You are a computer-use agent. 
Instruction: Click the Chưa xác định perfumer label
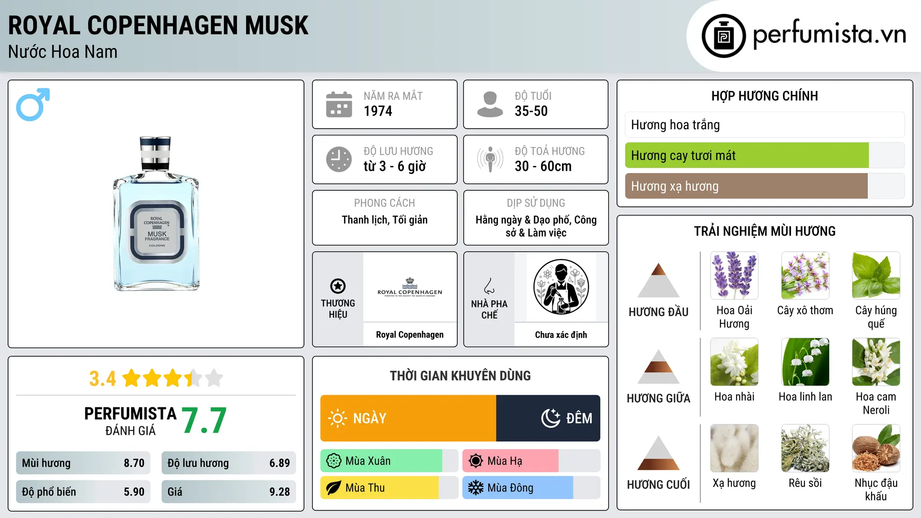(561, 335)
